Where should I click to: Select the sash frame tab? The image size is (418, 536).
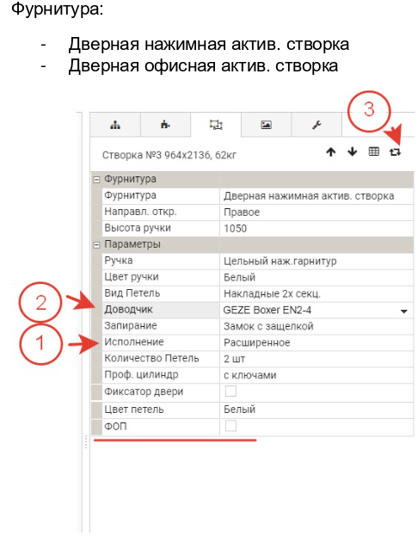click(x=216, y=125)
